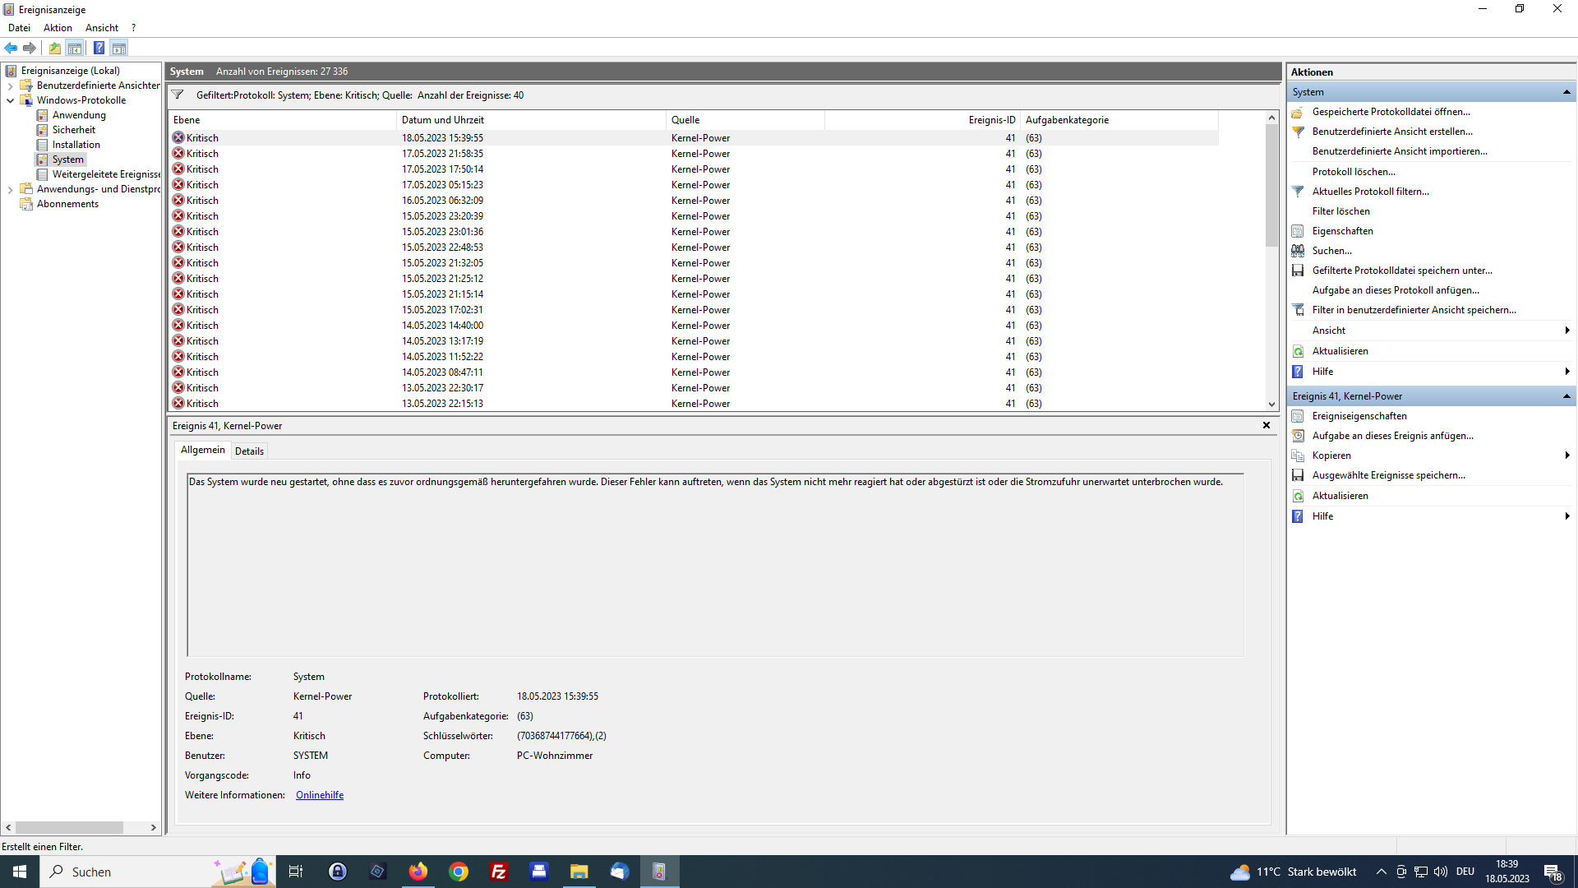
Task: Click the save icon for Gefilterte Protokolldatei speichern
Action: tap(1298, 271)
